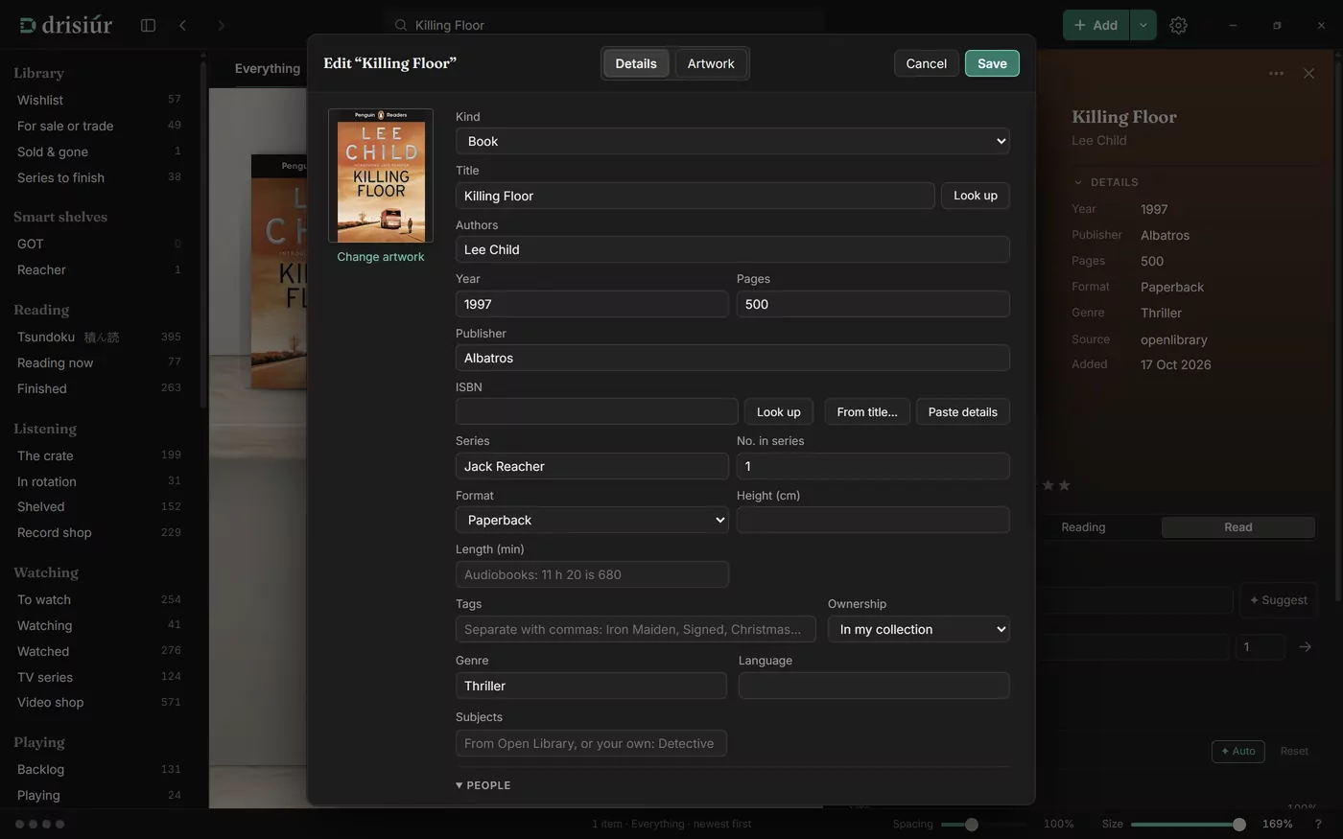Click the book cover thumbnail in dialog
Screen dimensions: 1343x839
pos(381,175)
